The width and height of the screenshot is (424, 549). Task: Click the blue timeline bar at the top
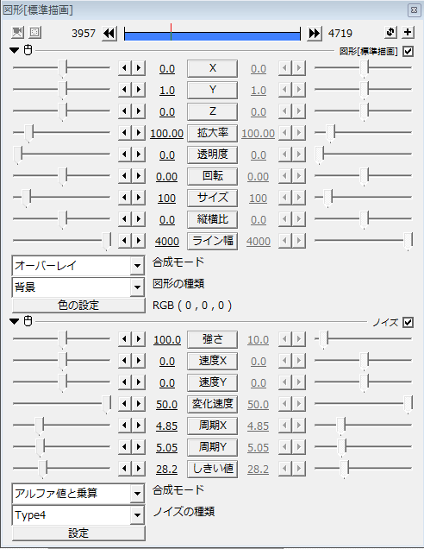click(212, 35)
